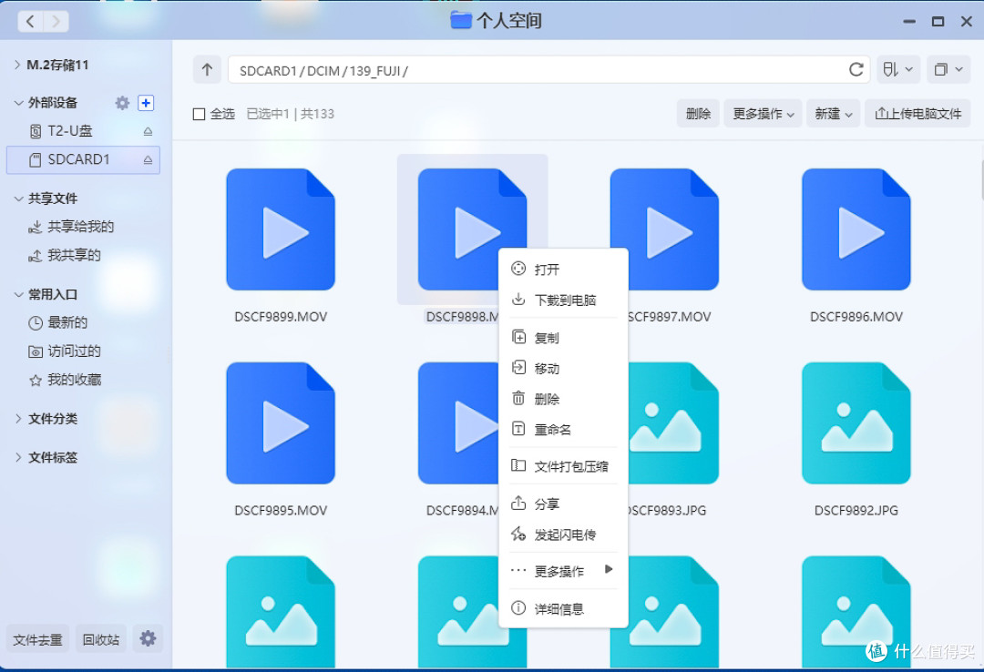The image size is (984, 672).
Task: Select SDCARD1 in the sidebar
Action: (83, 160)
